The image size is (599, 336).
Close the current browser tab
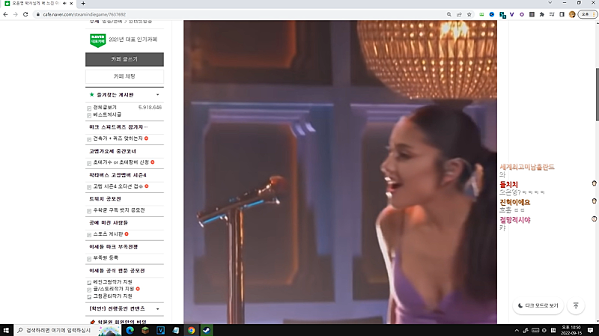point(71,4)
